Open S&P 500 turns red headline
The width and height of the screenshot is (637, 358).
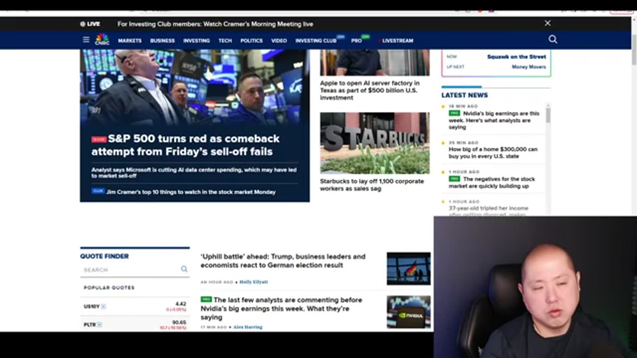(x=186, y=145)
